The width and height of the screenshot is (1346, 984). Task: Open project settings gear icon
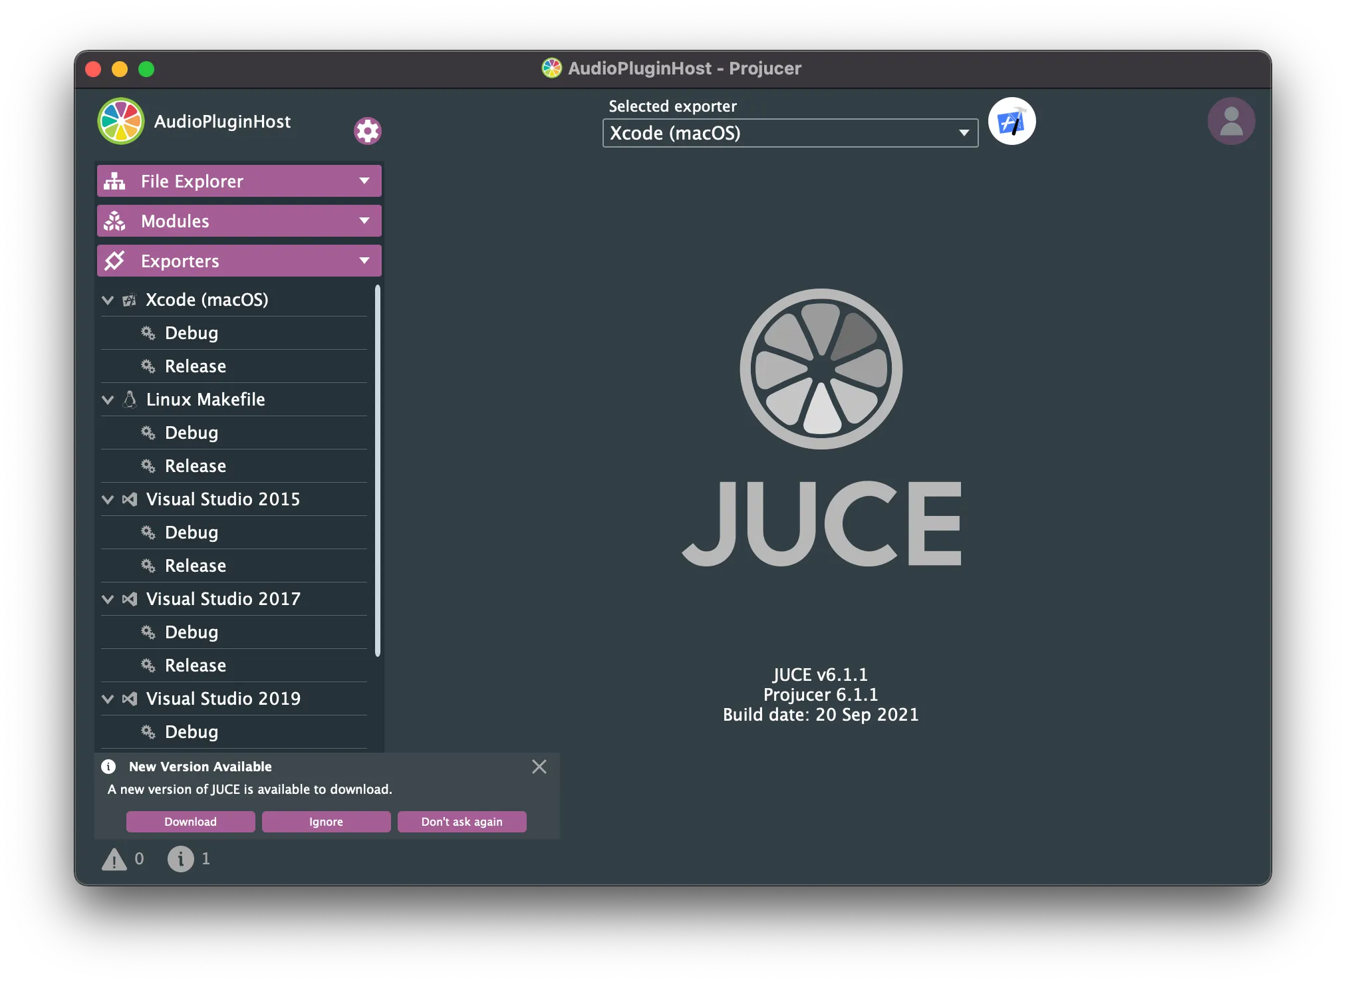tap(368, 131)
